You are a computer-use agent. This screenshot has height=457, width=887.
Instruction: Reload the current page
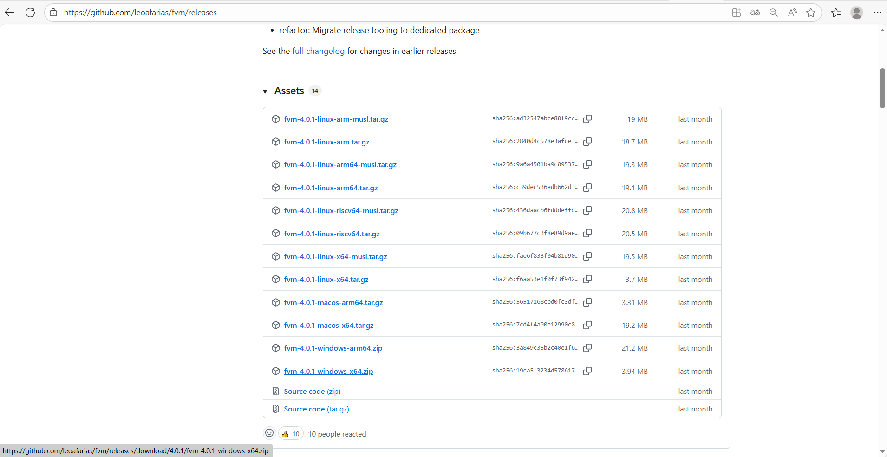click(x=30, y=13)
